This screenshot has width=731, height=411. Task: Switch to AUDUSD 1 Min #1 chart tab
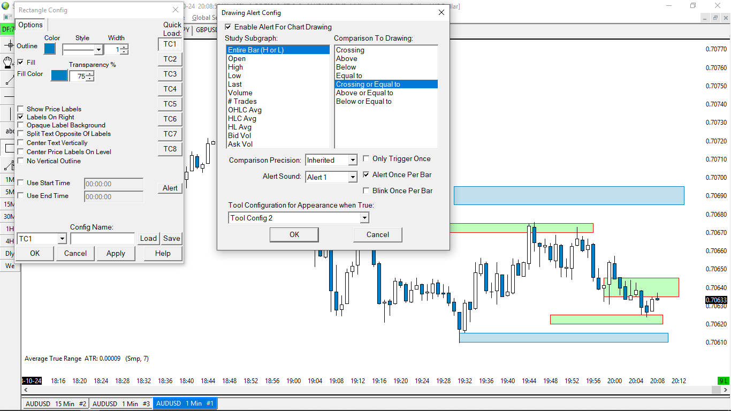tap(185, 404)
